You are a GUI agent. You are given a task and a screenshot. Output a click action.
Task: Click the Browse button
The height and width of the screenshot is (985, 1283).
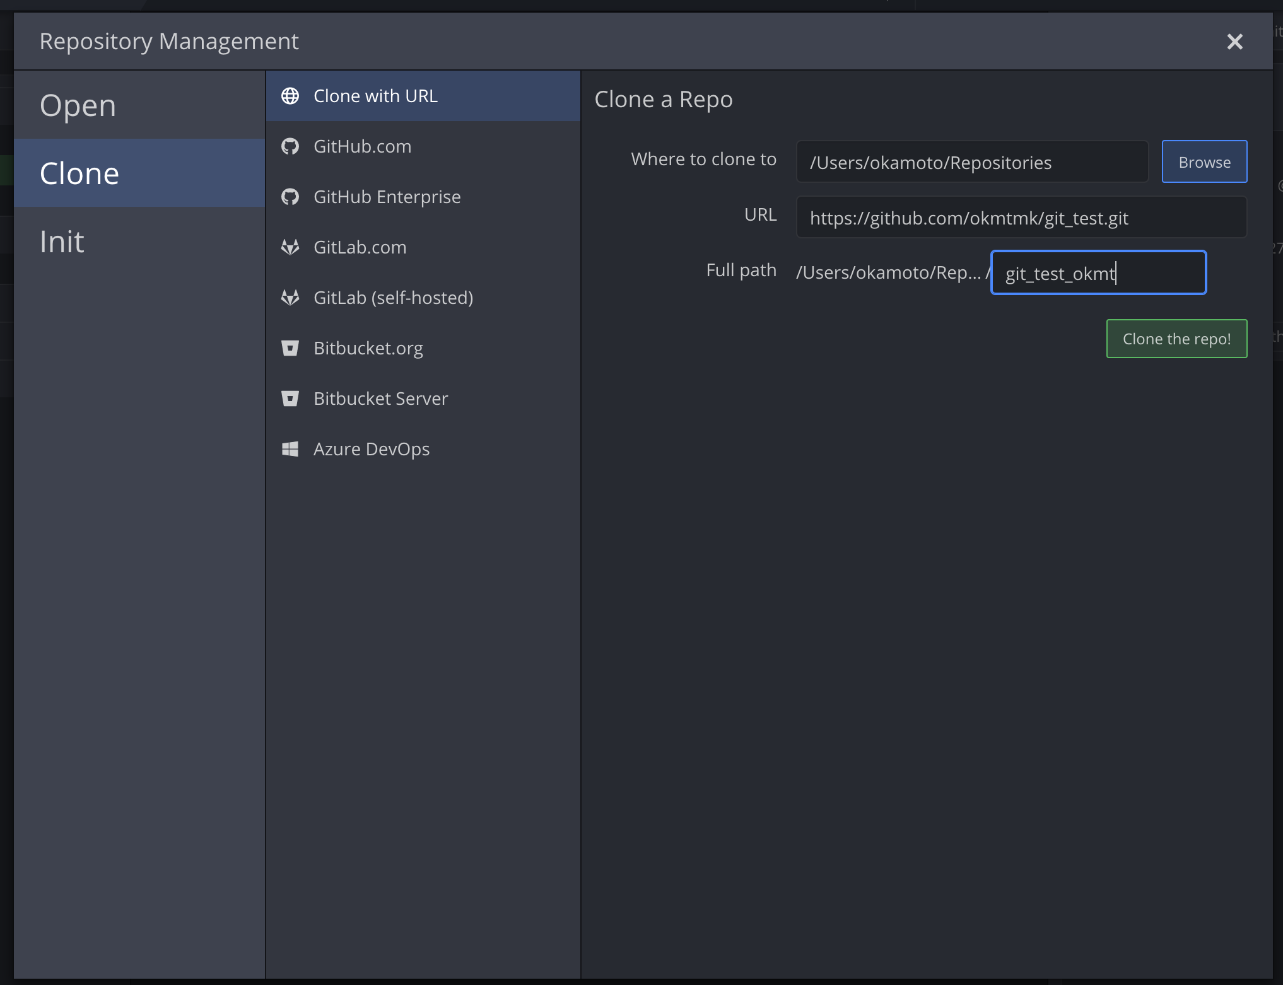click(1204, 162)
